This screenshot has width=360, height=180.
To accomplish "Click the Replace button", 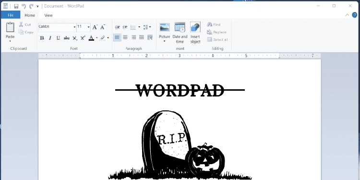I will [216, 32].
